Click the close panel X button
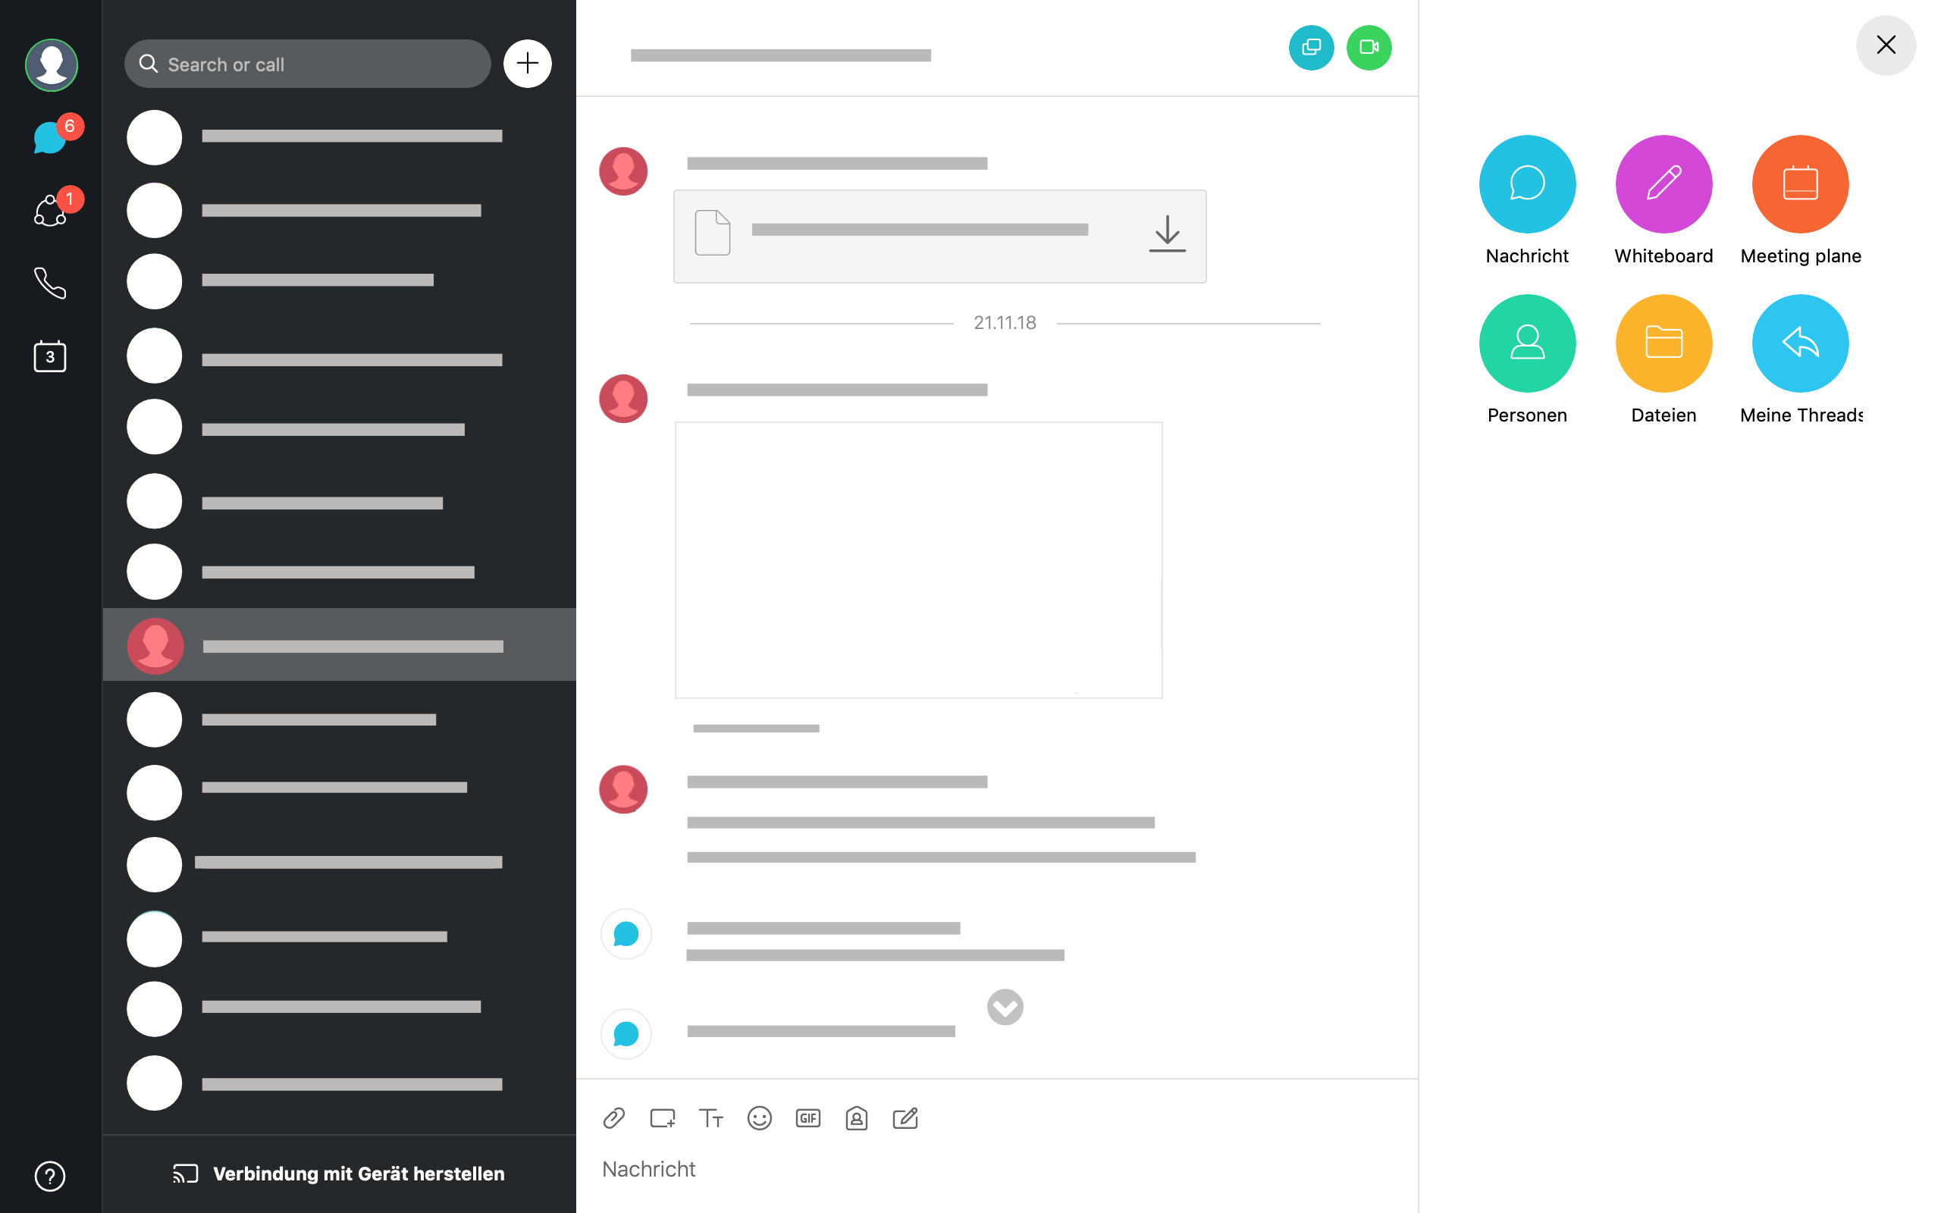The image size is (1941, 1213). (1885, 45)
